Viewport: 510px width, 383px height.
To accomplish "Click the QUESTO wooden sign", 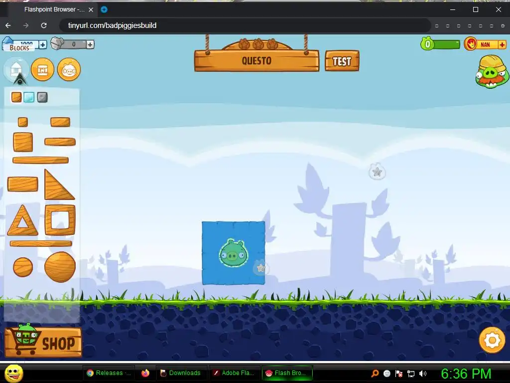I will 256,60.
